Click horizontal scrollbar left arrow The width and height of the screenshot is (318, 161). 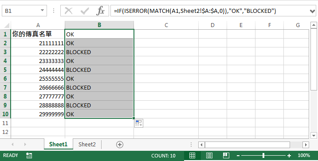click(x=201, y=145)
